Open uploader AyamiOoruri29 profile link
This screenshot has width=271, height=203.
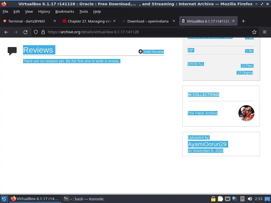(x=208, y=144)
